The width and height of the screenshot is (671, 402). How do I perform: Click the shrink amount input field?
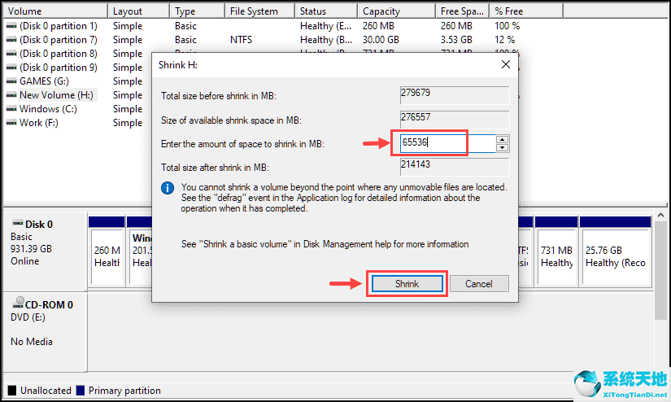pyautogui.click(x=446, y=143)
